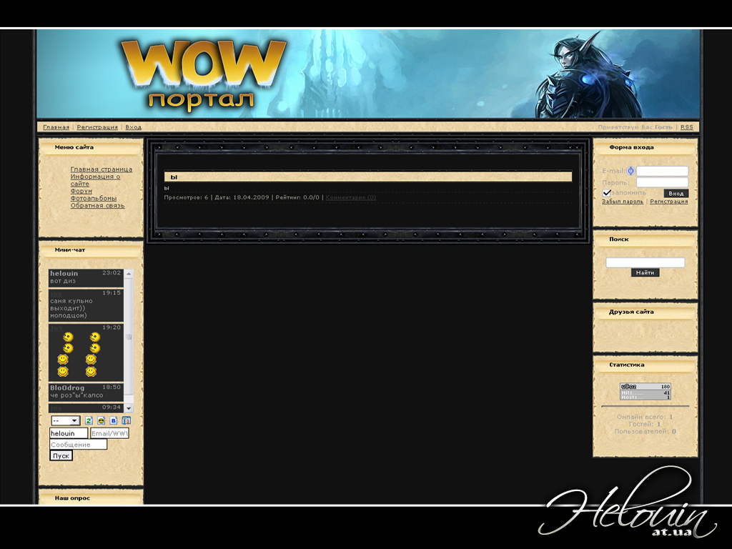Click the refresh icon under the mini-chat
732x549 pixels.
89,420
